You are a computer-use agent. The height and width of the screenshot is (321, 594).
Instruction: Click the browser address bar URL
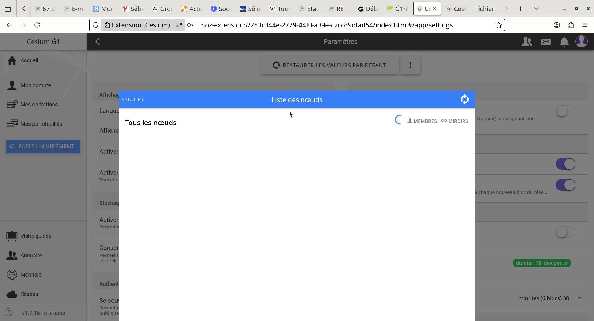tap(325, 25)
